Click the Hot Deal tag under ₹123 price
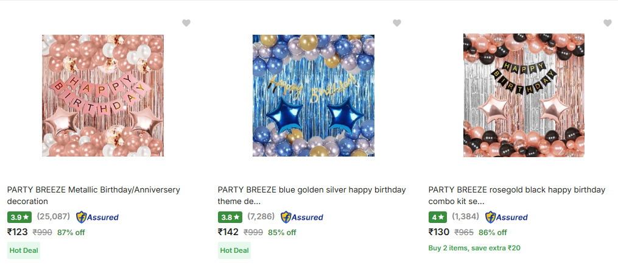 coord(24,250)
